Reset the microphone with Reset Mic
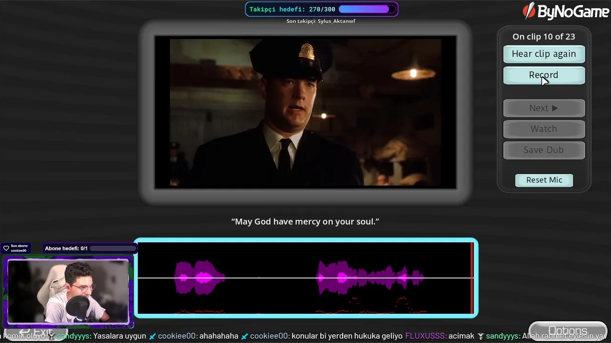The height and width of the screenshot is (343, 611). [x=544, y=180]
